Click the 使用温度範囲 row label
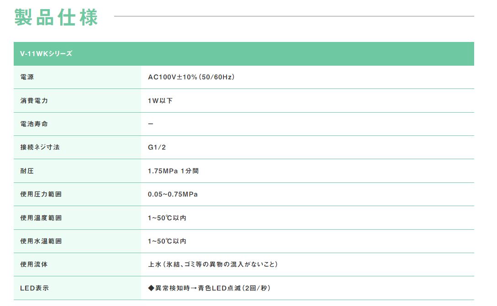This screenshot has height=306, width=497. point(41,218)
